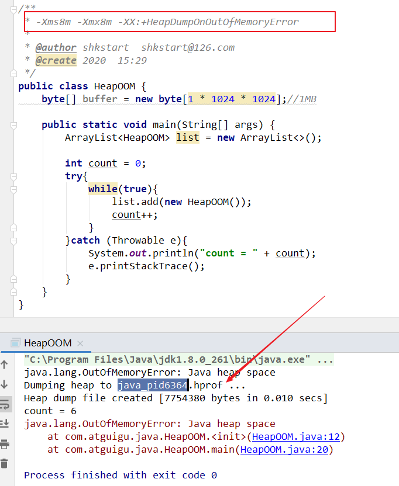Clear console with the trash icon
This screenshot has height=486, width=399.
click(x=4, y=464)
